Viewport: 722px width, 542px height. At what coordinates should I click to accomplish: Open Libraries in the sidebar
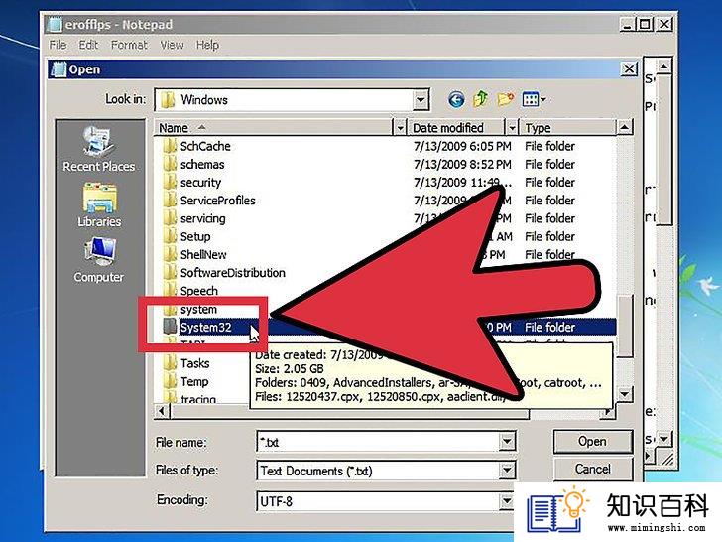coord(99,204)
